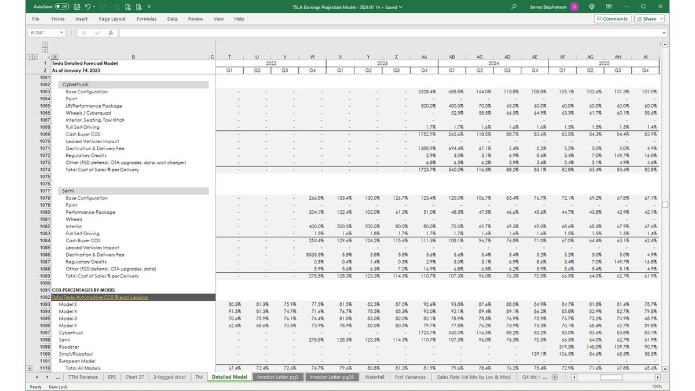Select the Insert Function (fx) icon

coord(111,33)
